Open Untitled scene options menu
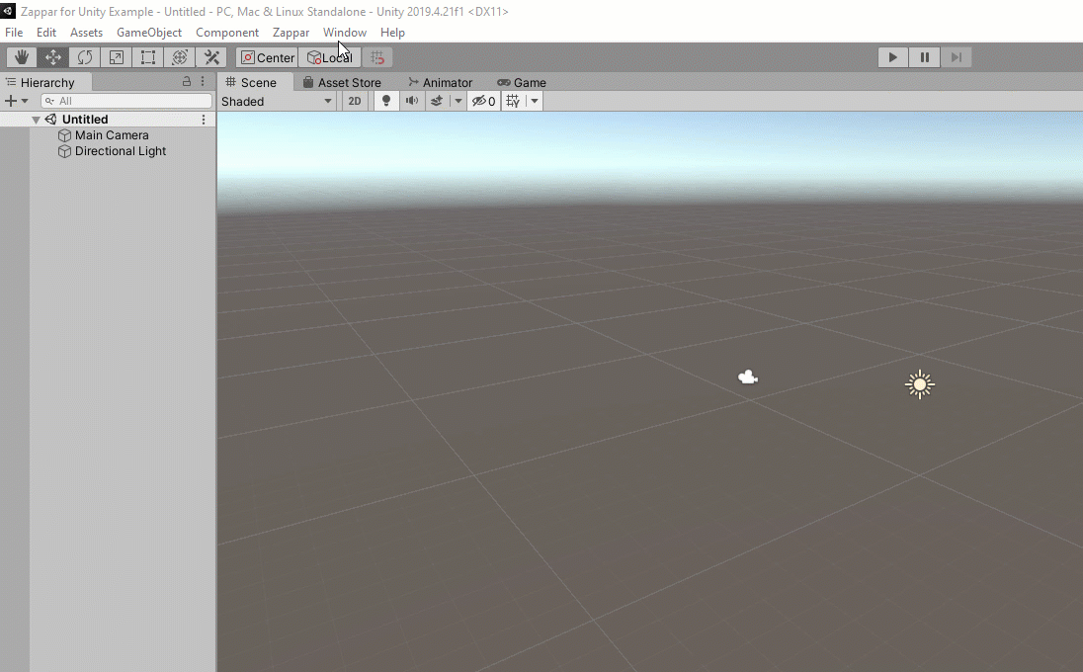This screenshot has width=1083, height=672. pos(204,120)
